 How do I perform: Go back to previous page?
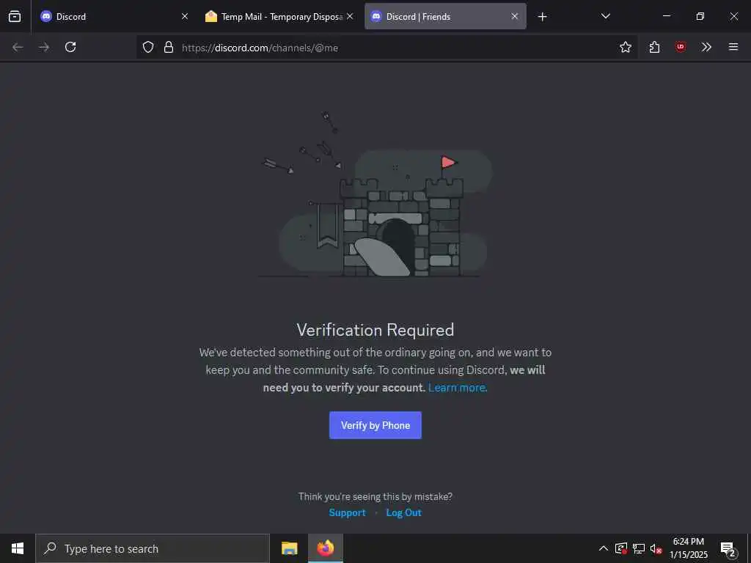coord(18,47)
